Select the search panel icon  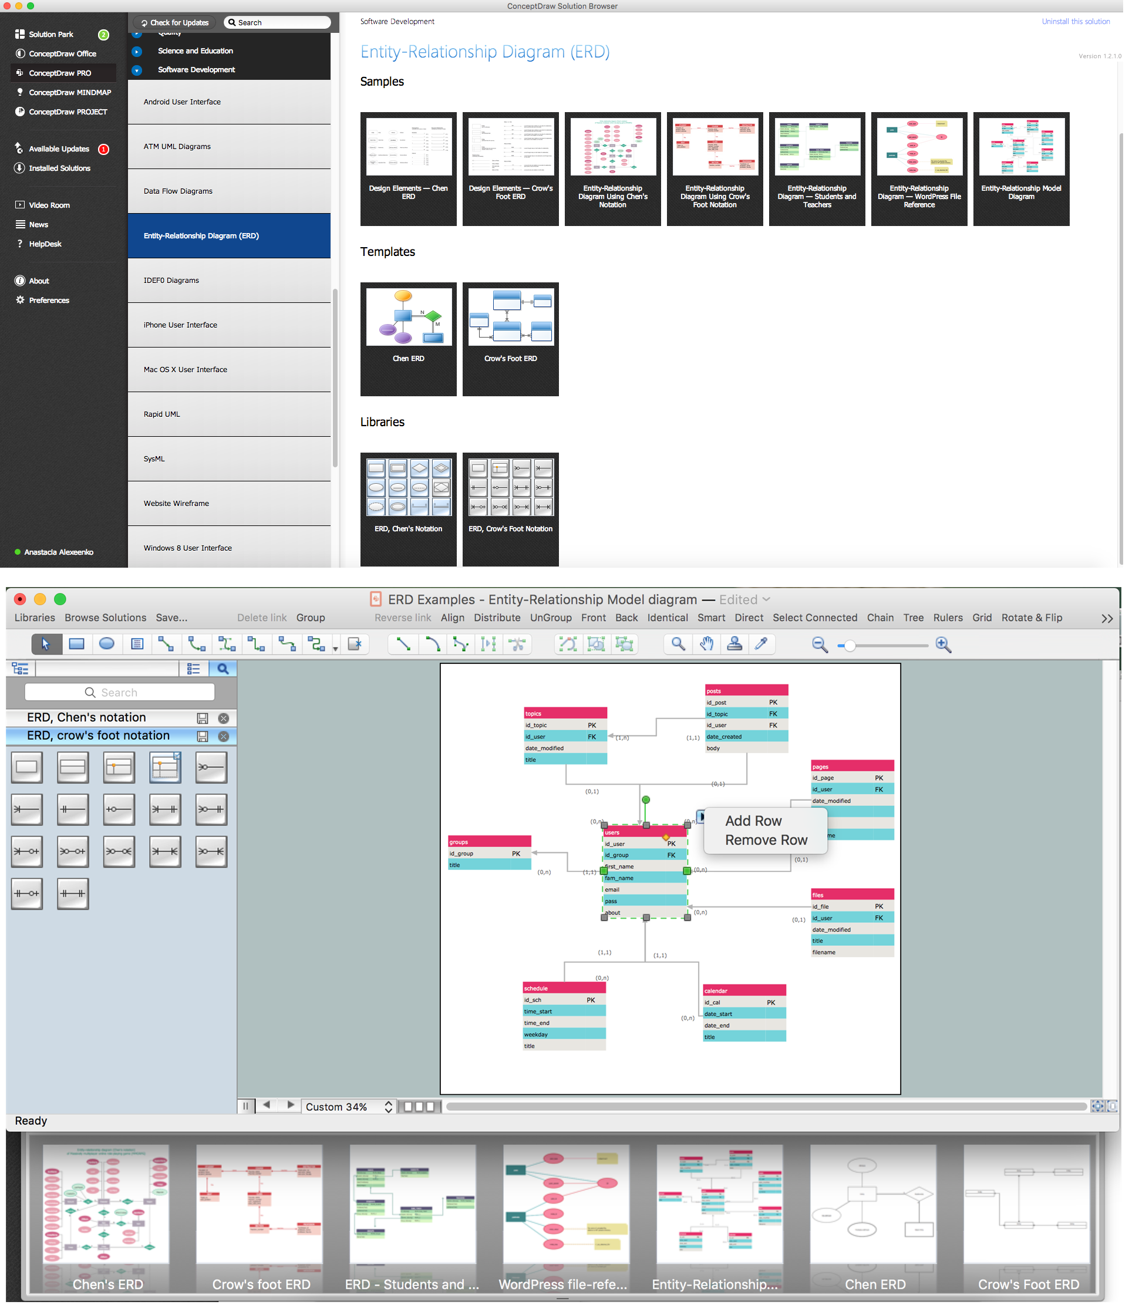pos(224,669)
